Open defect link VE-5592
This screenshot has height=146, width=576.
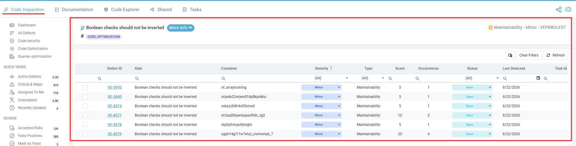(114, 87)
